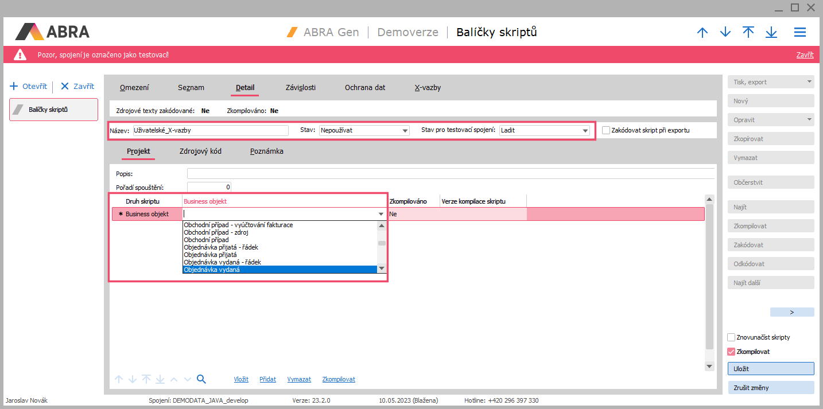Switch to the Závislosti tab

[301, 88]
